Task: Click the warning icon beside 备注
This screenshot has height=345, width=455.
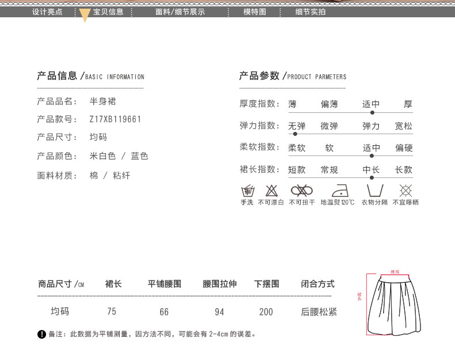Action: click(41, 334)
